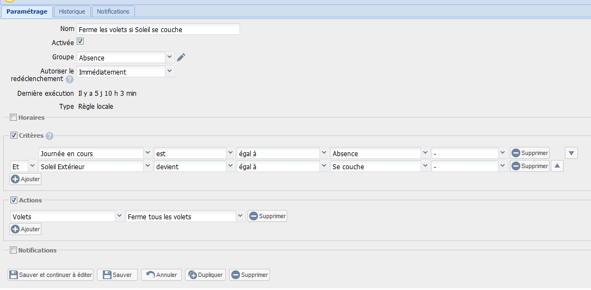Move the Soleil Extérieur criterion up

click(x=557, y=166)
